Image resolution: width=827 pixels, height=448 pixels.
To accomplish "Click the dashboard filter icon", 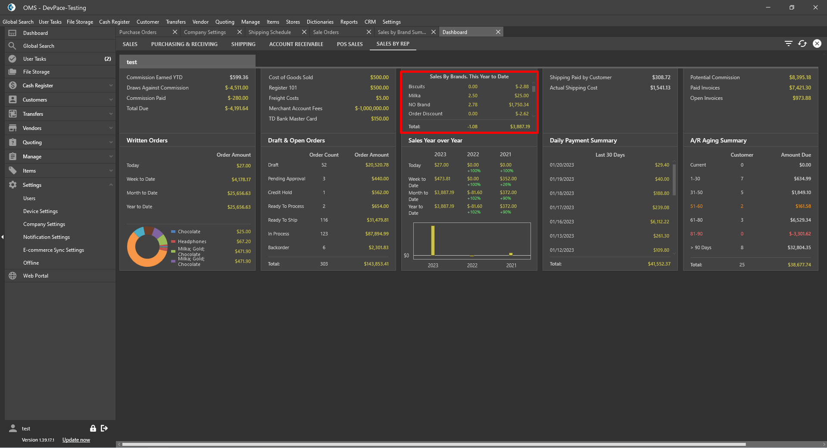I will (788, 43).
